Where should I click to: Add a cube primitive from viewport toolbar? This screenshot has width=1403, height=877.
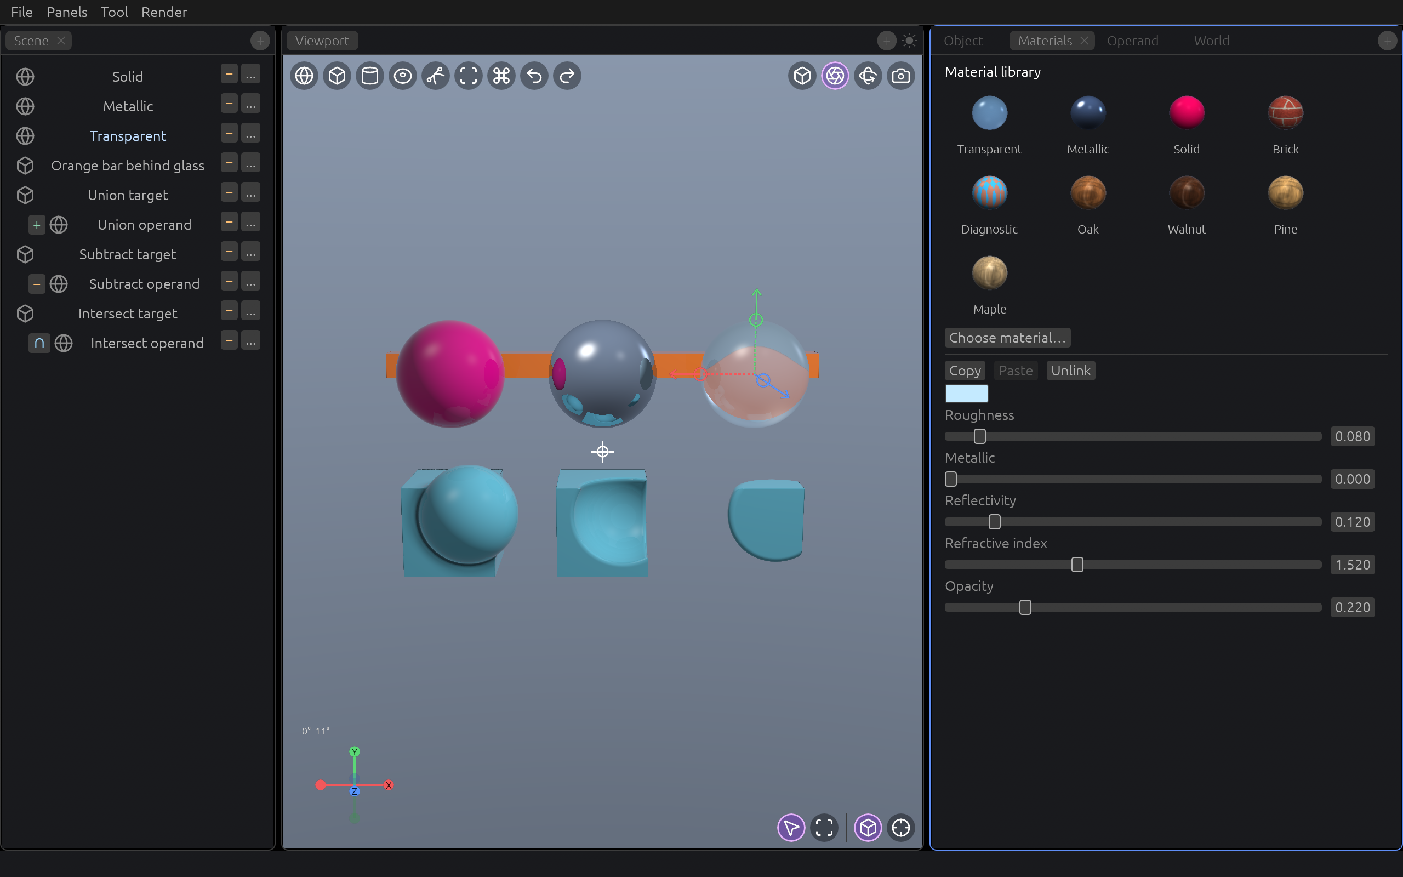[x=337, y=76]
